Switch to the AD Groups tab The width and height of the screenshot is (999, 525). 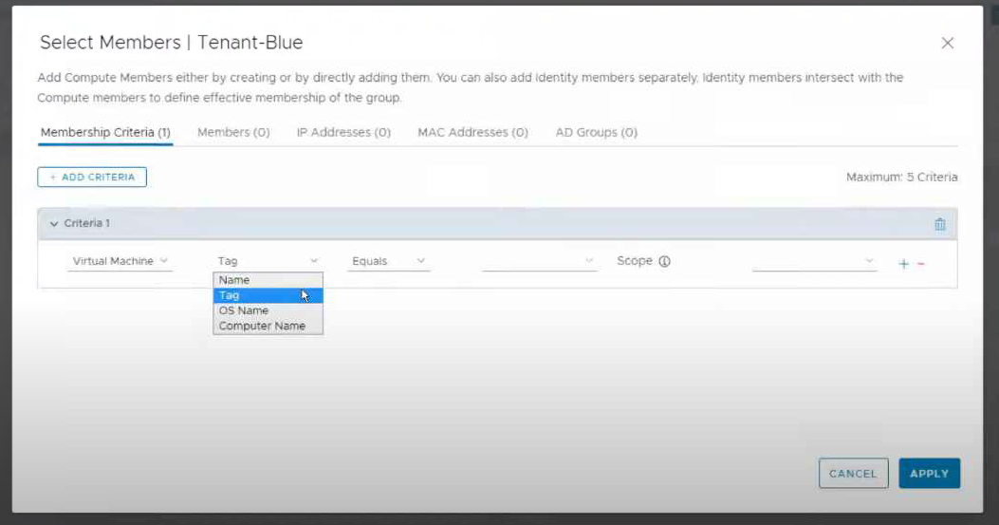[x=596, y=133]
